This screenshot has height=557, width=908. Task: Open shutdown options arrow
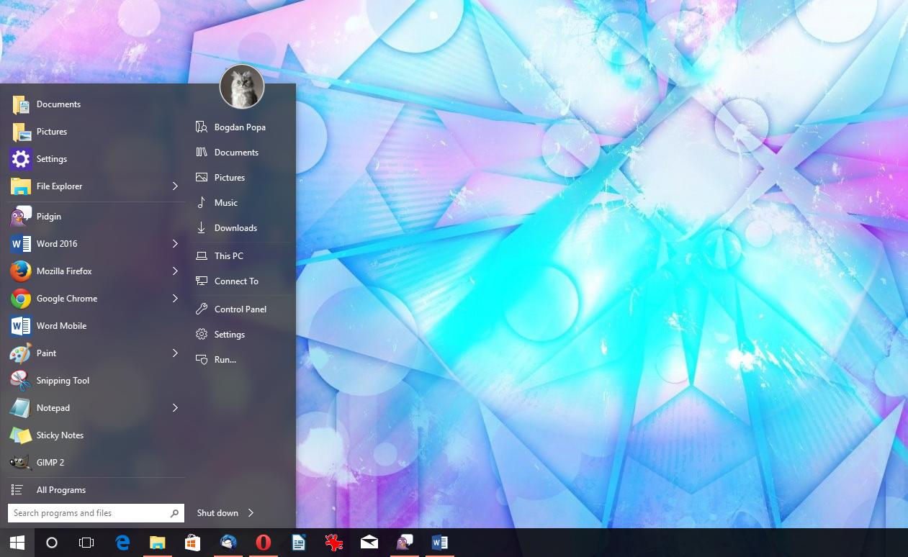coord(251,513)
